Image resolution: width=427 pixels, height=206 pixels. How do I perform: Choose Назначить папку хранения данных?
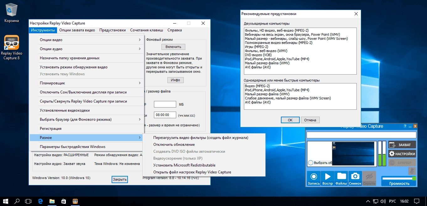tap(87, 58)
